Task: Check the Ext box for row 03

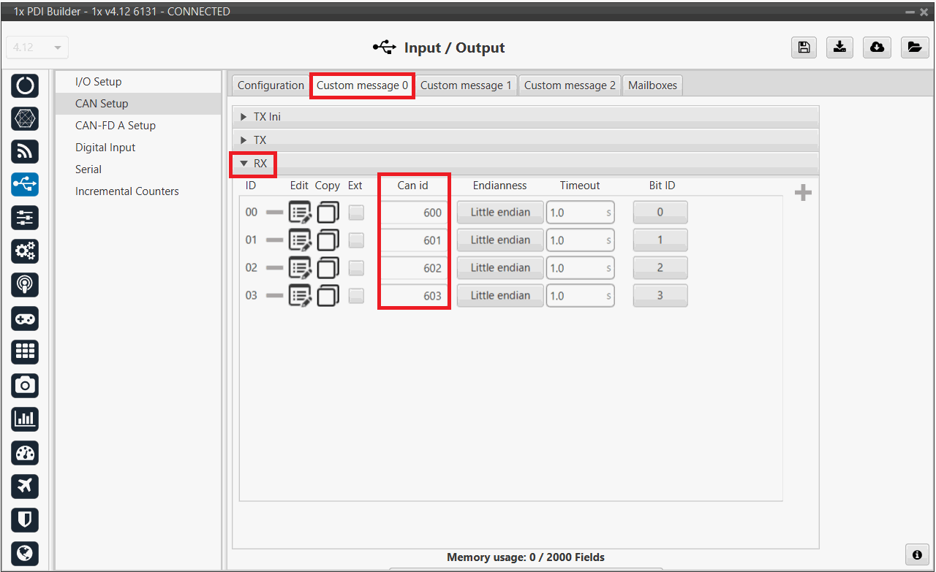Action: click(356, 296)
